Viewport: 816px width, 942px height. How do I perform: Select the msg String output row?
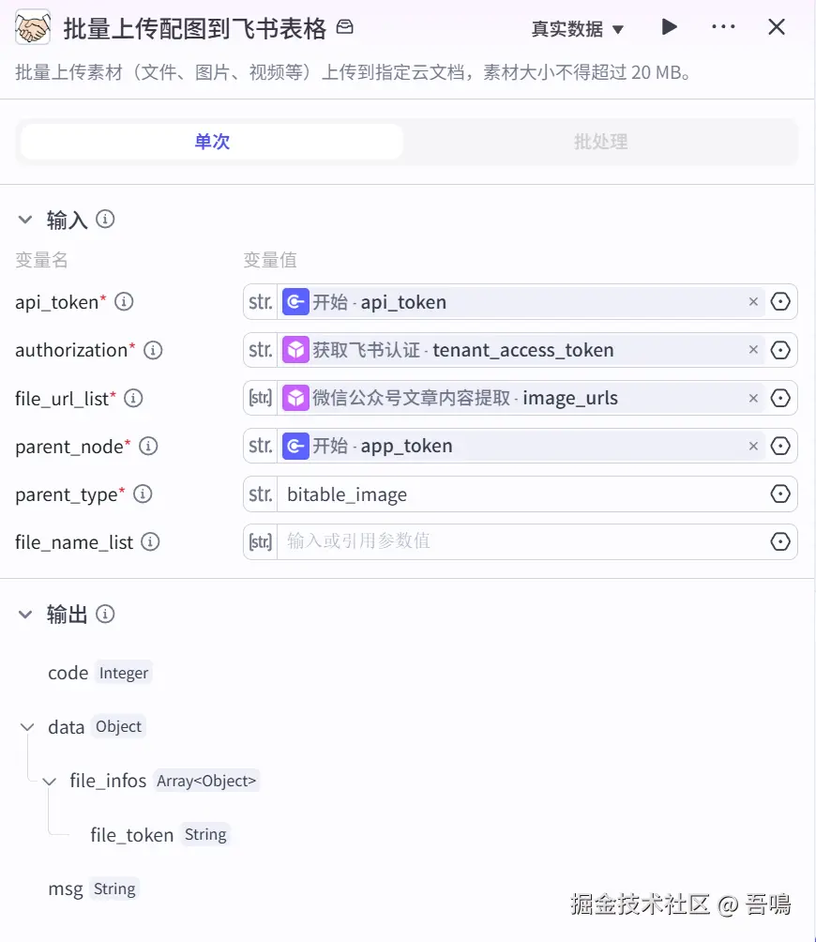pos(94,889)
